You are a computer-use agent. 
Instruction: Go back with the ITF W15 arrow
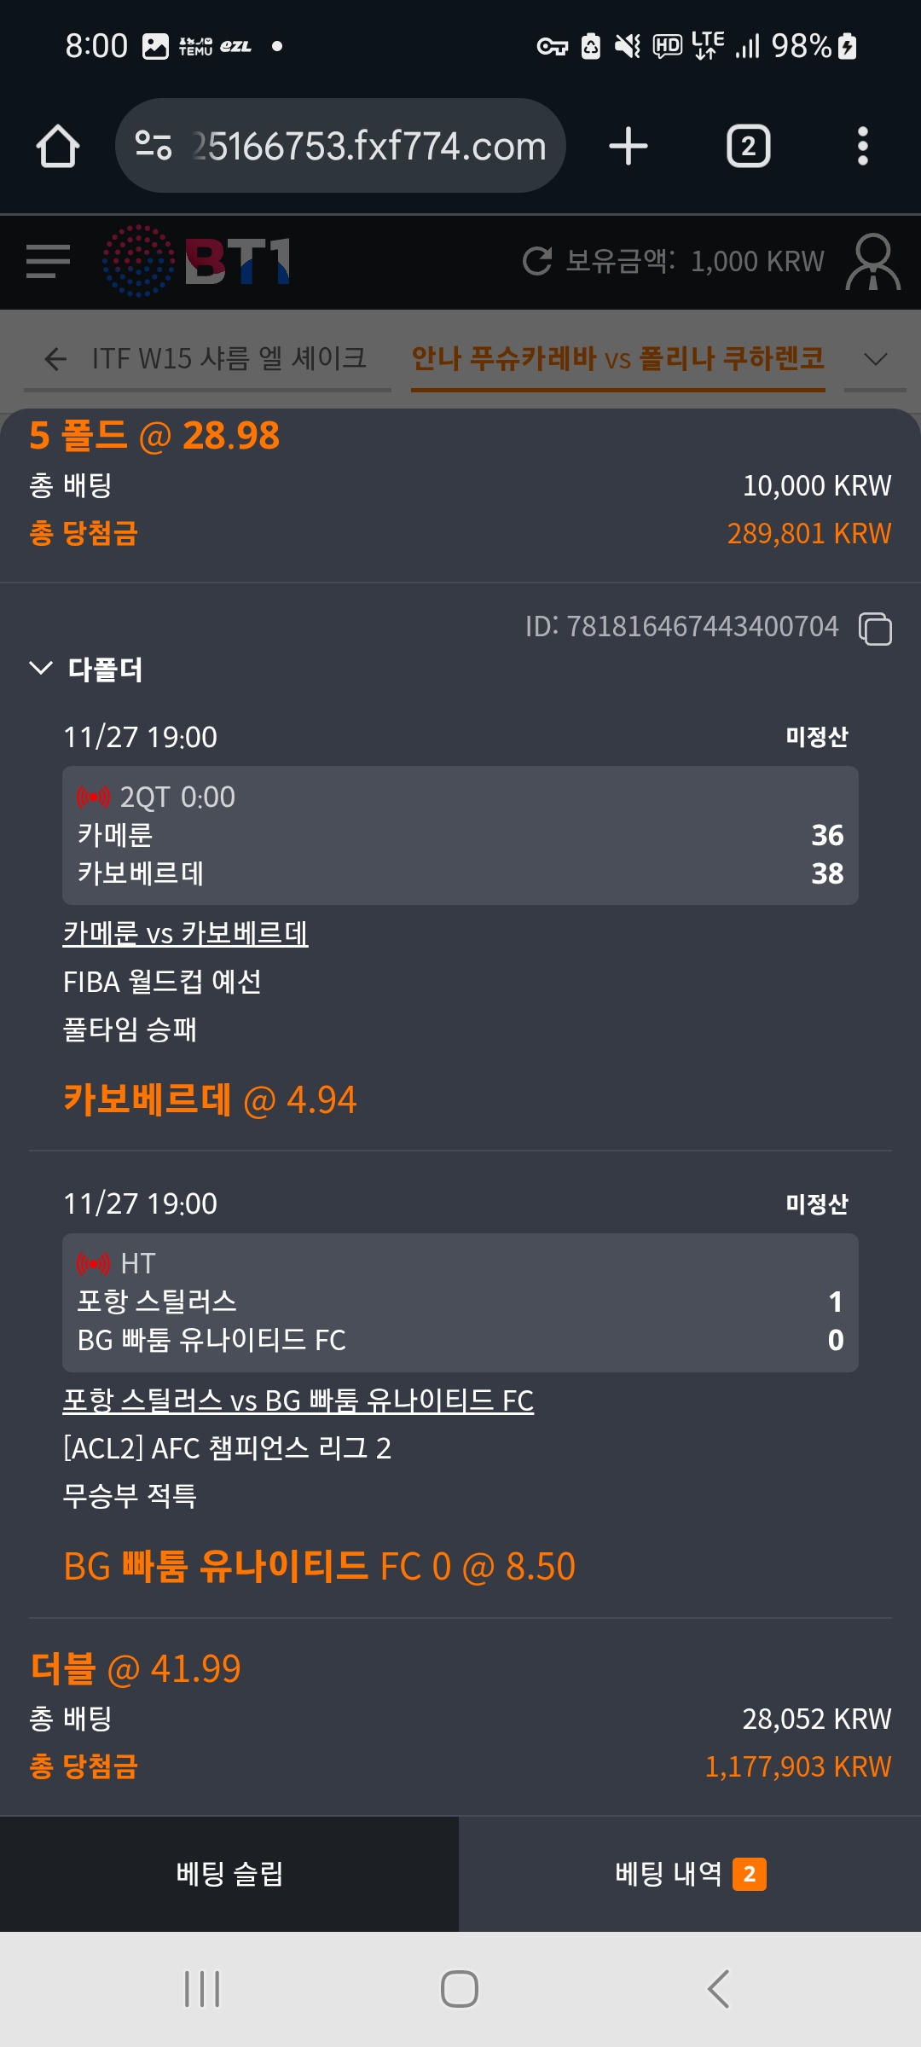click(x=56, y=359)
